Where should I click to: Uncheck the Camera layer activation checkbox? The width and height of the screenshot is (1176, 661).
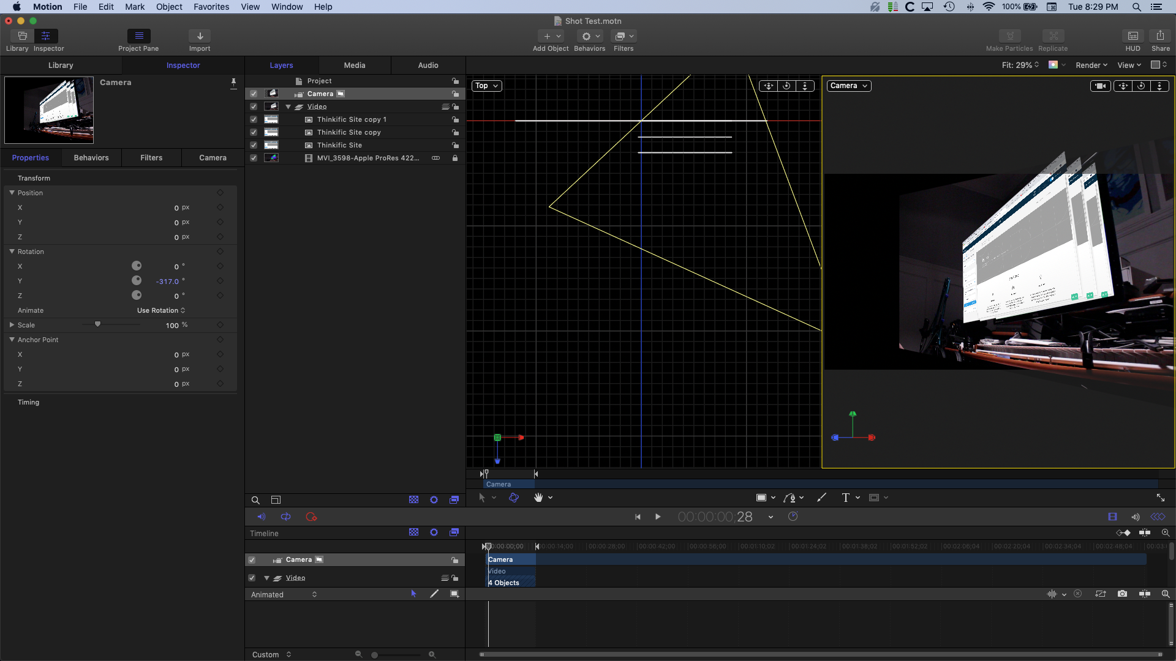[254, 94]
